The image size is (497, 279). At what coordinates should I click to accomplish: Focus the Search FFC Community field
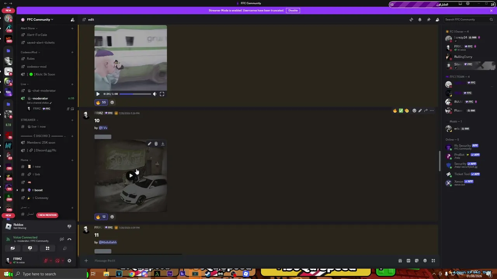(x=469, y=19)
